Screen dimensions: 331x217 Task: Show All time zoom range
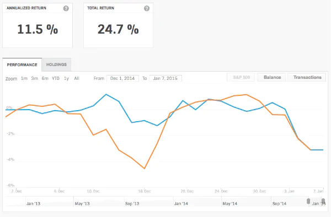pos(77,78)
